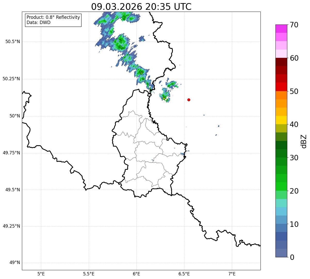Click the 49°N latitude label
This screenshot has height=279, width=310.
[15, 263]
